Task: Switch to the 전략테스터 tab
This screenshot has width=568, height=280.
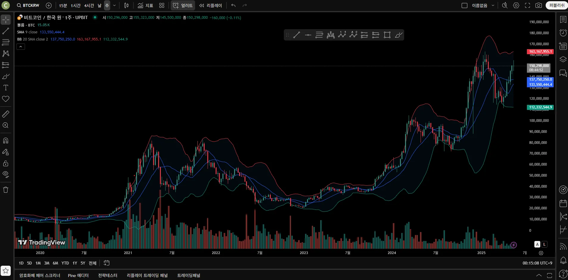Action: point(108,275)
